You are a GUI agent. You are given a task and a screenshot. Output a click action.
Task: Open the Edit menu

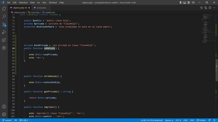[14, 2]
